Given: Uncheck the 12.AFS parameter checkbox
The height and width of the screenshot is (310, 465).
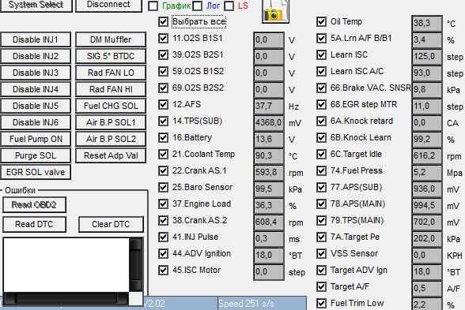Looking at the screenshot, I should coord(163,104).
